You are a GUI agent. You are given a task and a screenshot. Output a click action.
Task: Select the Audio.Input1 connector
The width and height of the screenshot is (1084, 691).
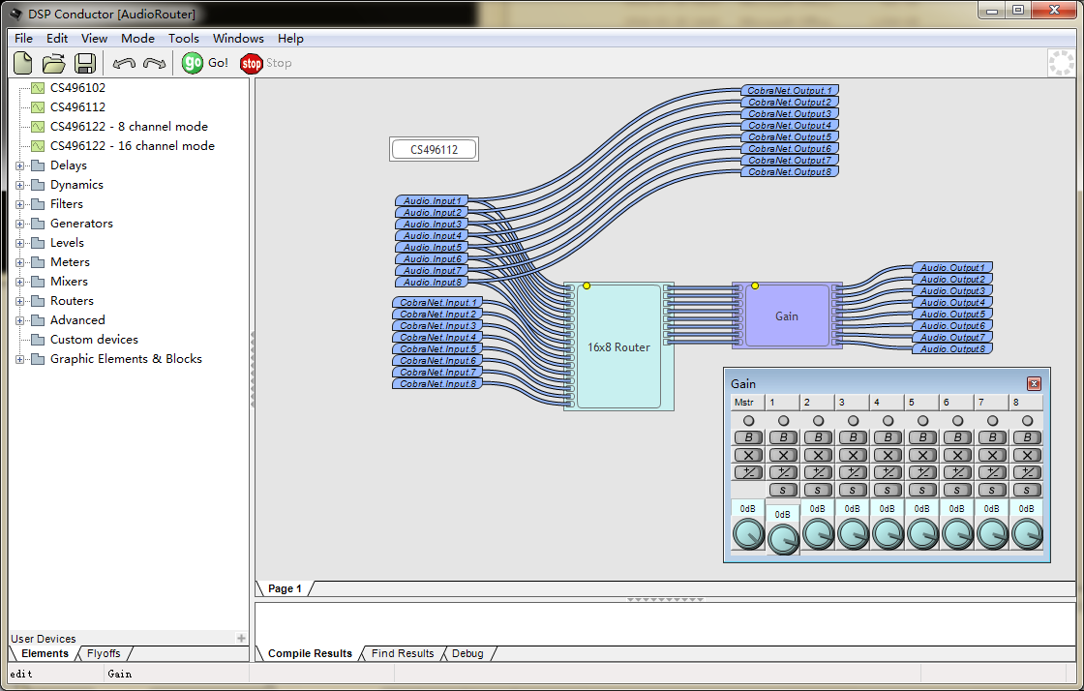coord(432,201)
